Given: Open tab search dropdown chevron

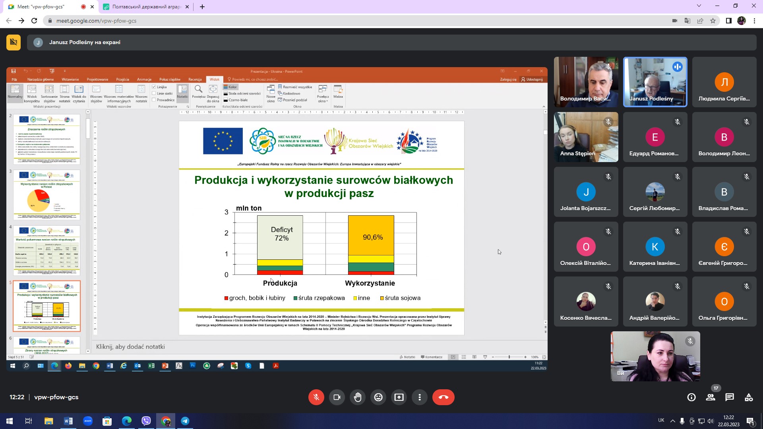Looking at the screenshot, I should click(x=699, y=6).
